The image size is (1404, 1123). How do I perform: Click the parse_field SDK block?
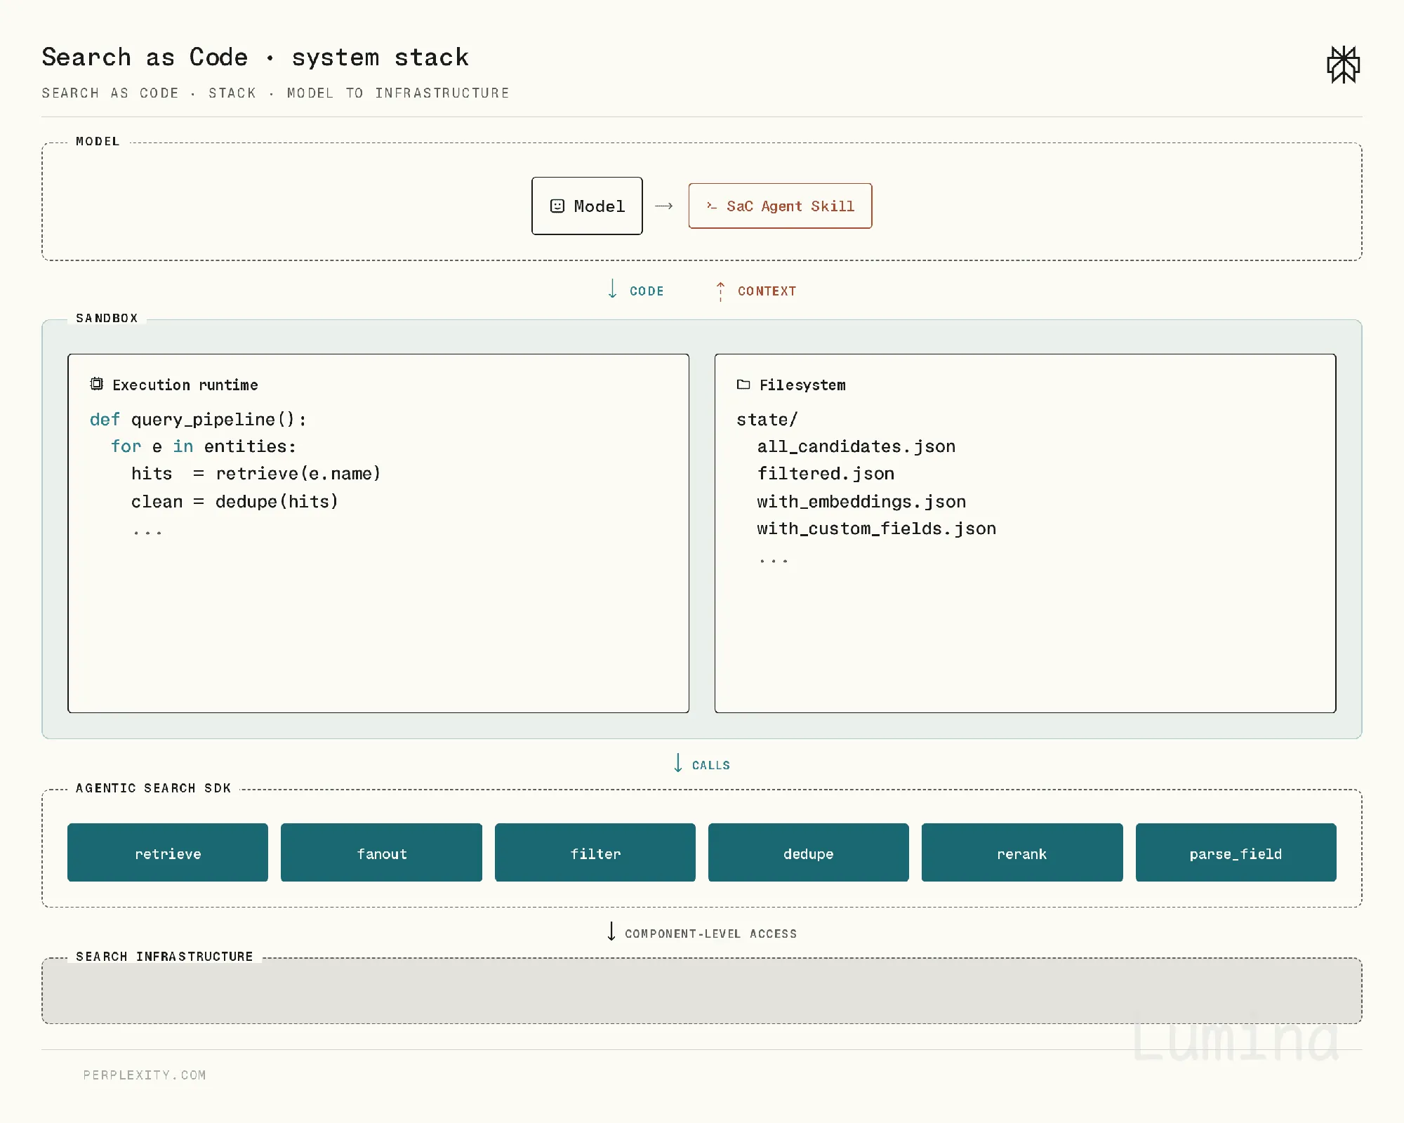pyautogui.click(x=1236, y=853)
